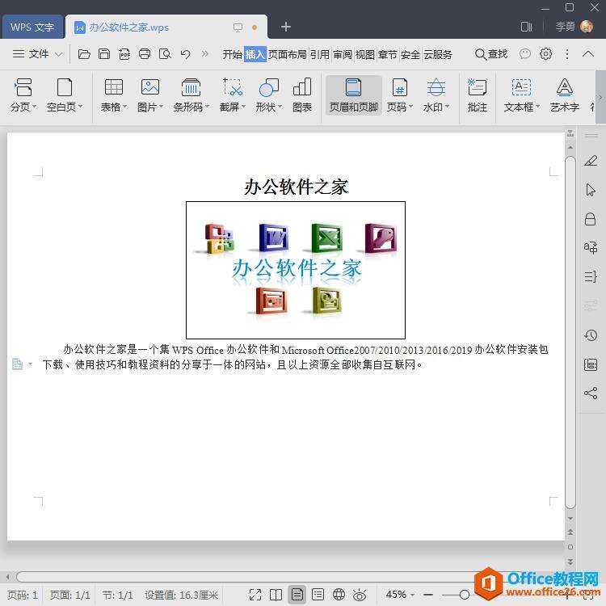This screenshot has width=606, height=606.
Task: Click the open file folder icon
Action: click(84, 53)
